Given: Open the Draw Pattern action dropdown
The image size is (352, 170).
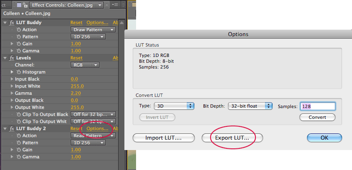Looking at the screenshot, I should tap(93, 30).
